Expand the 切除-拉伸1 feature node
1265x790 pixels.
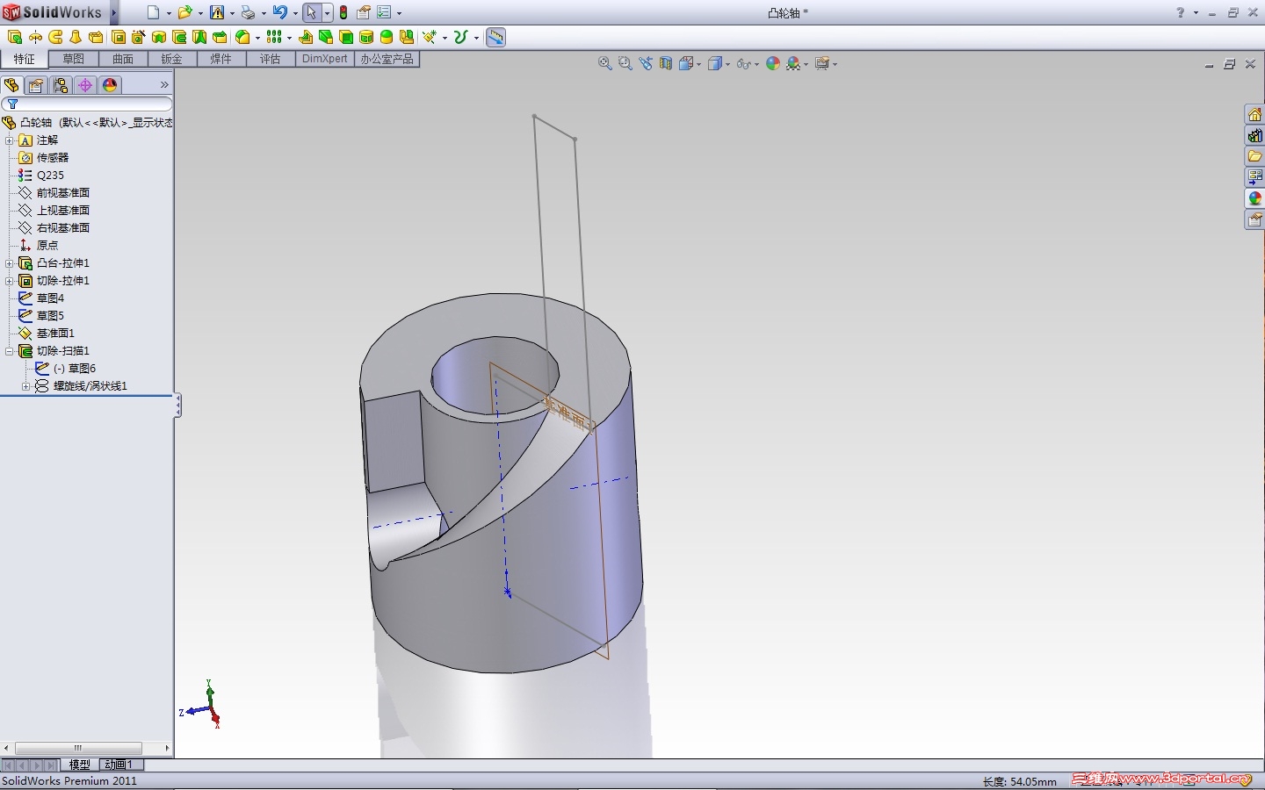(x=10, y=281)
